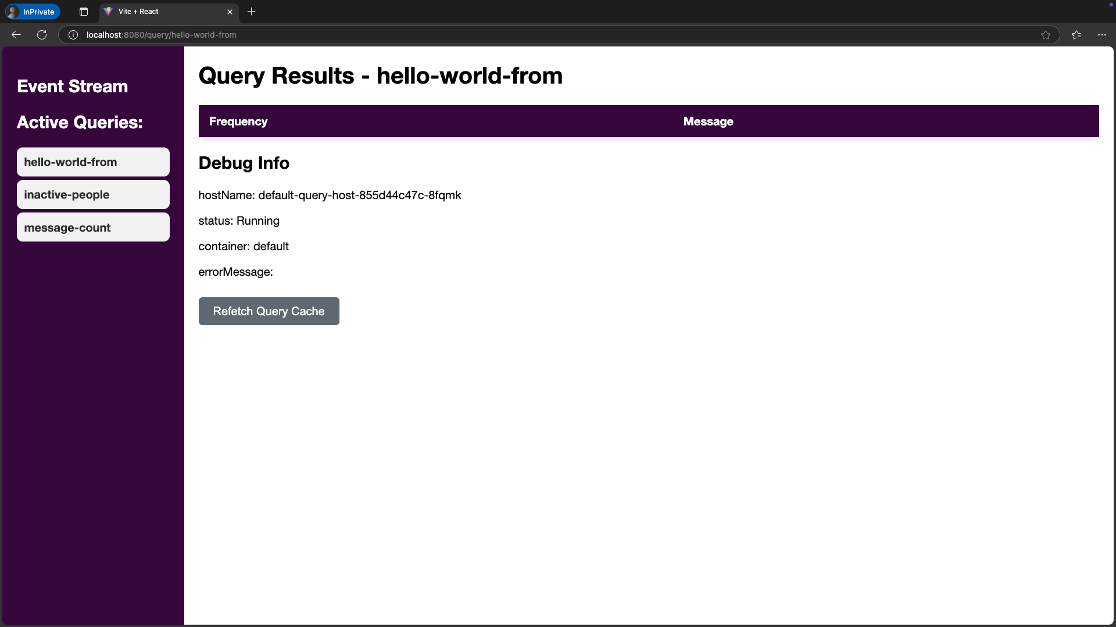The width and height of the screenshot is (1116, 627).
Task: Click the Refetch Query Cache button
Action: pos(269,311)
